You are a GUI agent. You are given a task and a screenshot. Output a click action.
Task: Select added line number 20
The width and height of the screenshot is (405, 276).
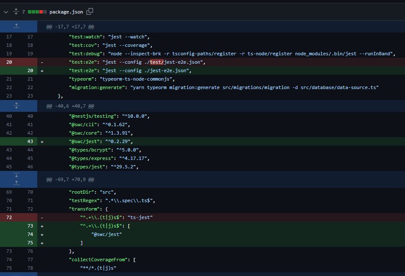[x=30, y=70]
